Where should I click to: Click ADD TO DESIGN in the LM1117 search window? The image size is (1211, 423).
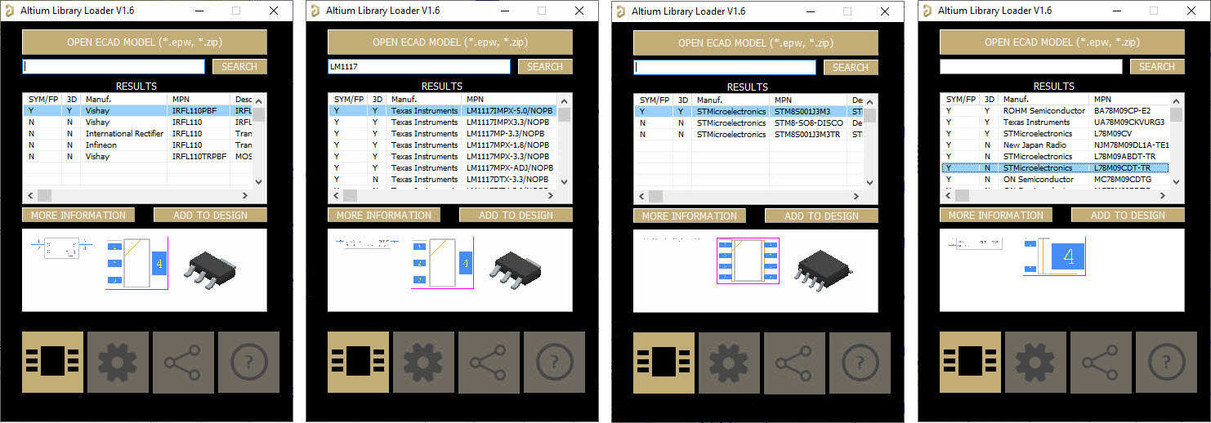pyautogui.click(x=516, y=216)
